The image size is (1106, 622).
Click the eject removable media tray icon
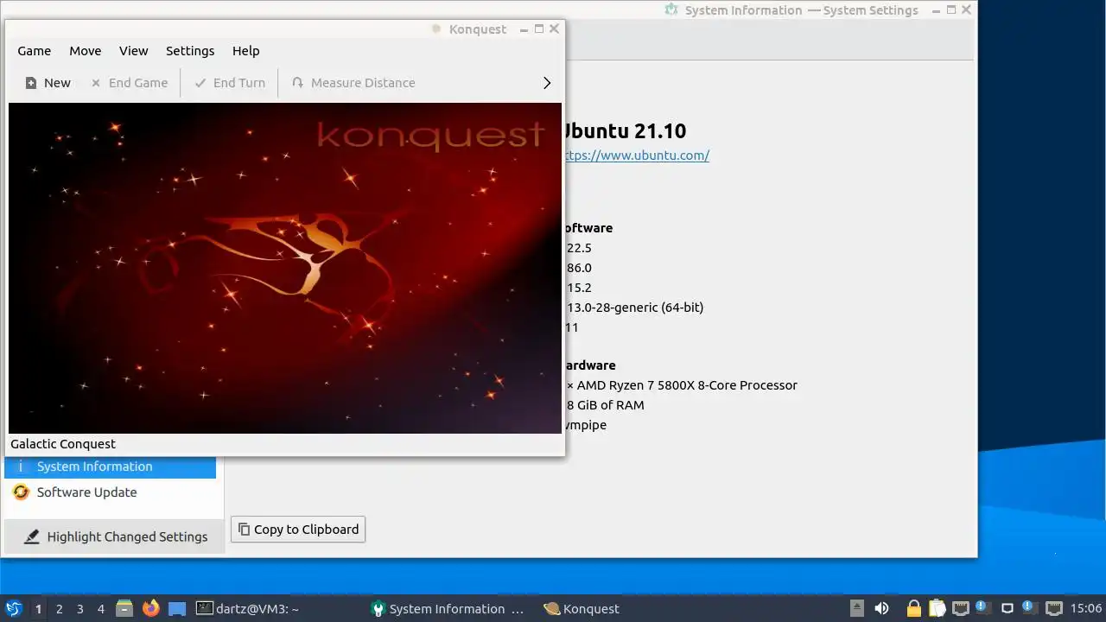click(856, 608)
